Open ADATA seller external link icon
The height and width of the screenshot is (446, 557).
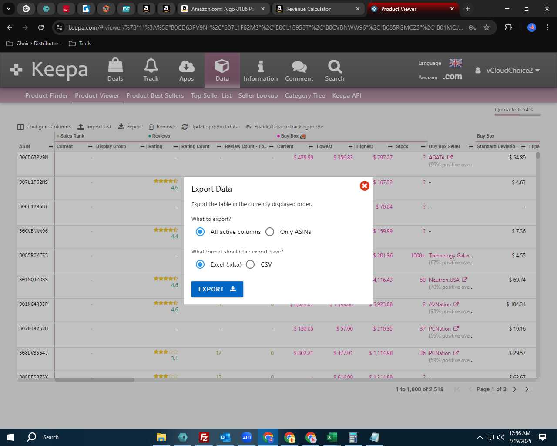pos(450,157)
